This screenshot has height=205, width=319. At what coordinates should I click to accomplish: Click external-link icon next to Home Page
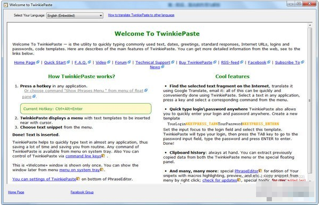tap(38, 62)
